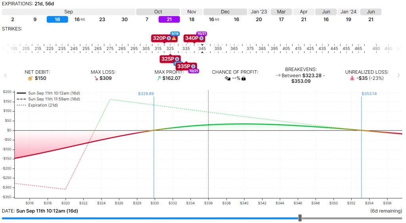Click the coins icon under Net Debit

click(x=30, y=78)
